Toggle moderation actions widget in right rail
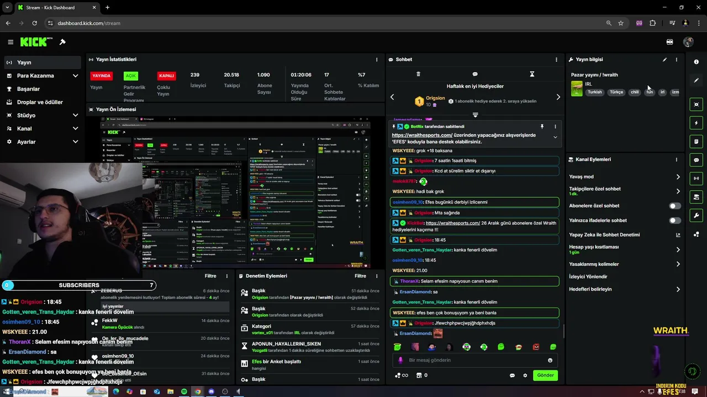This screenshot has height=397, width=707. [x=697, y=197]
